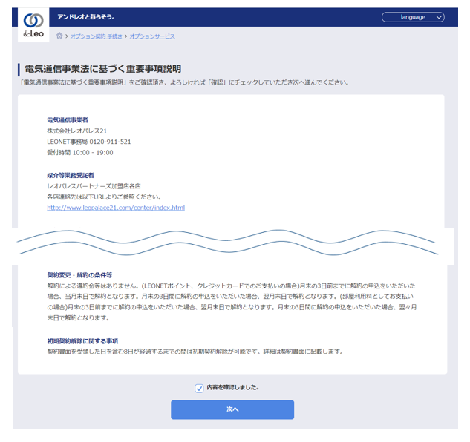Click the 初期契約解除 8-day explanation sentence

(x=195, y=352)
